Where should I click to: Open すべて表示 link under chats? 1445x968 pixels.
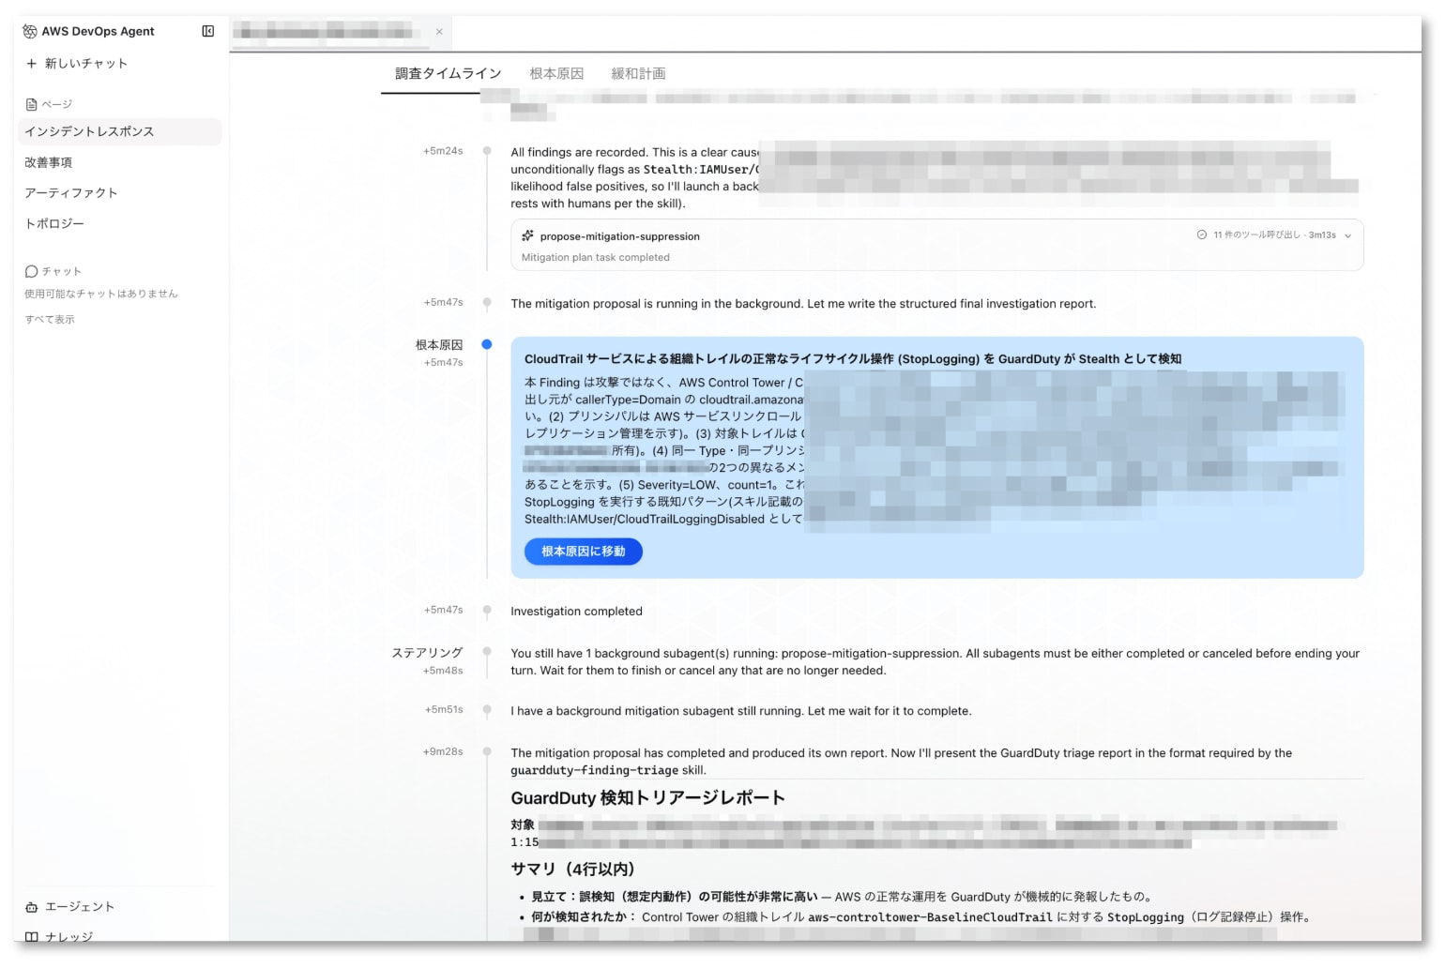(50, 320)
